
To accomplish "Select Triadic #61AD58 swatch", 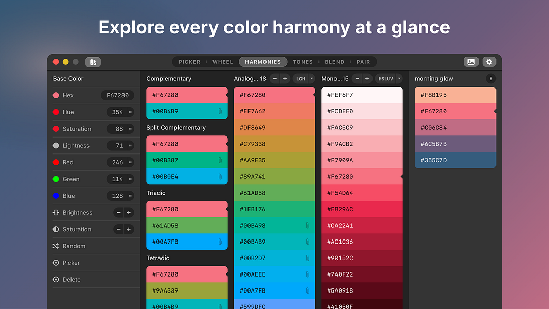I will (x=187, y=225).
